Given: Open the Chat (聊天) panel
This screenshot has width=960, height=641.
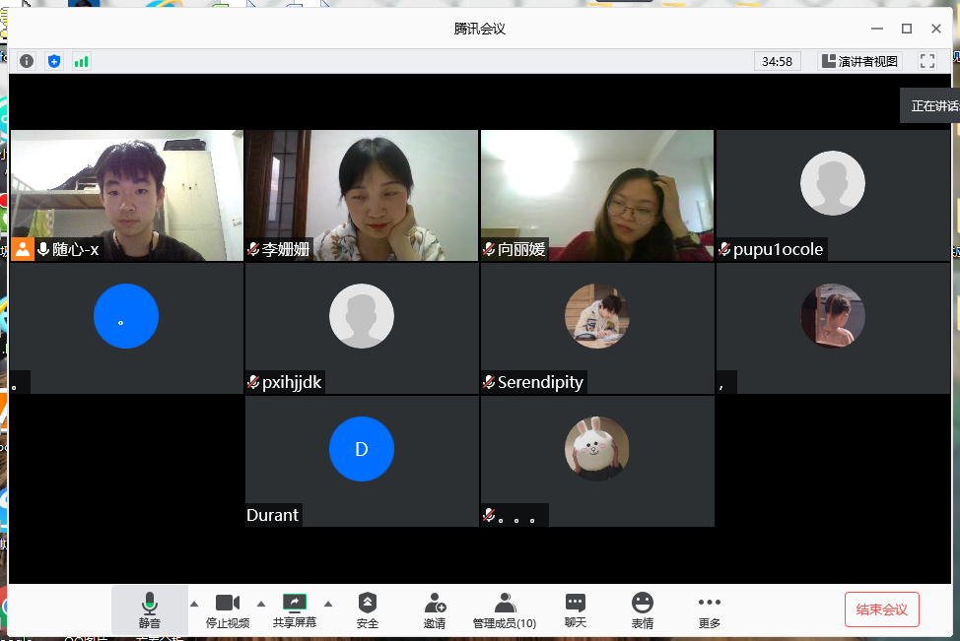Looking at the screenshot, I should (576, 610).
